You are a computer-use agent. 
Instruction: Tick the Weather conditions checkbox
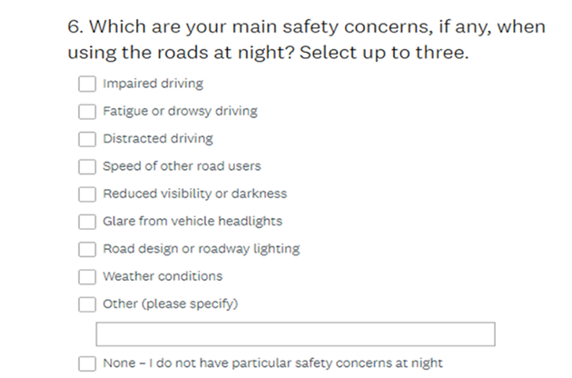point(86,276)
